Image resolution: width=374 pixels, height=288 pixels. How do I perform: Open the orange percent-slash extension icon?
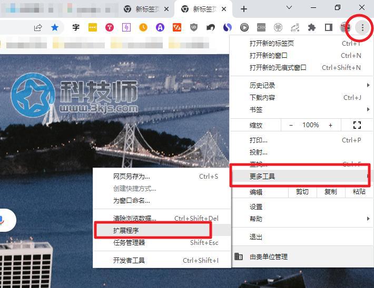coord(177,28)
